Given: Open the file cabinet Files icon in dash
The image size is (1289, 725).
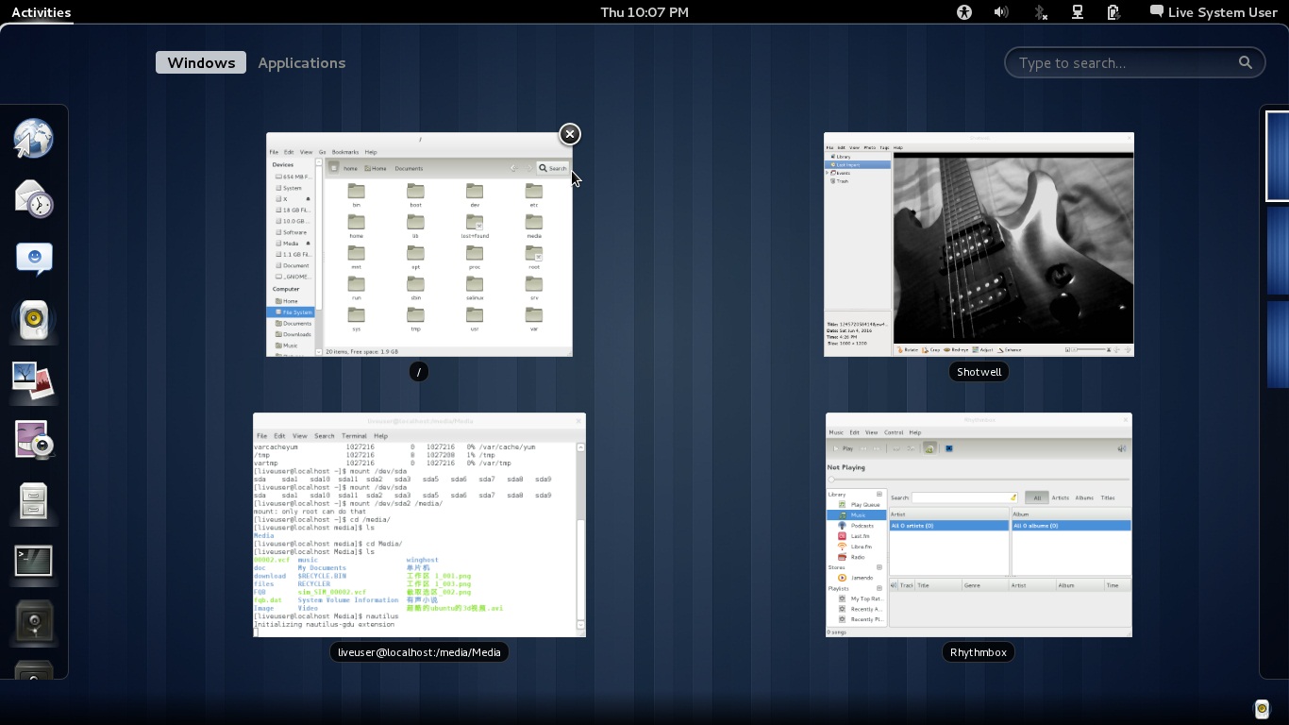Looking at the screenshot, I should point(34,501).
